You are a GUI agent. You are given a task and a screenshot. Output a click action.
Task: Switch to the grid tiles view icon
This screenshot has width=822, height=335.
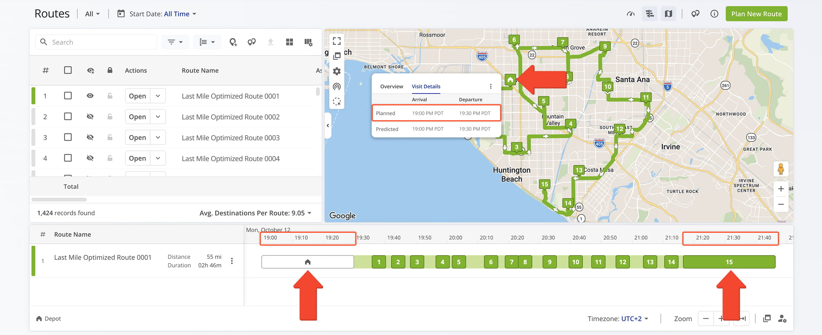[289, 42]
